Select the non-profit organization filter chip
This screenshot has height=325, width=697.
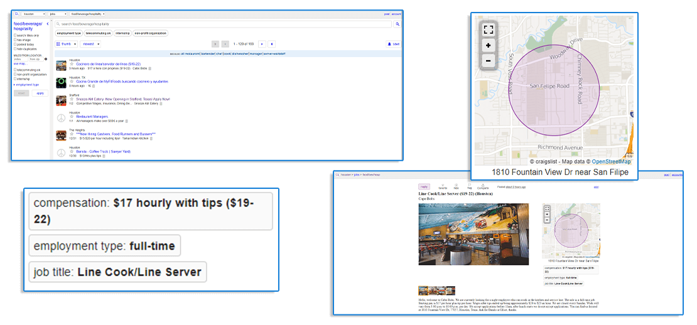tap(150, 33)
